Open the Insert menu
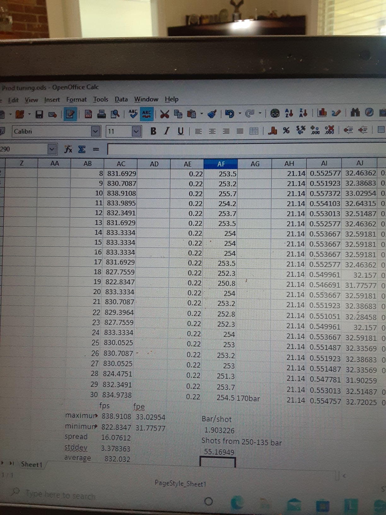The image size is (386, 515). coord(52,100)
